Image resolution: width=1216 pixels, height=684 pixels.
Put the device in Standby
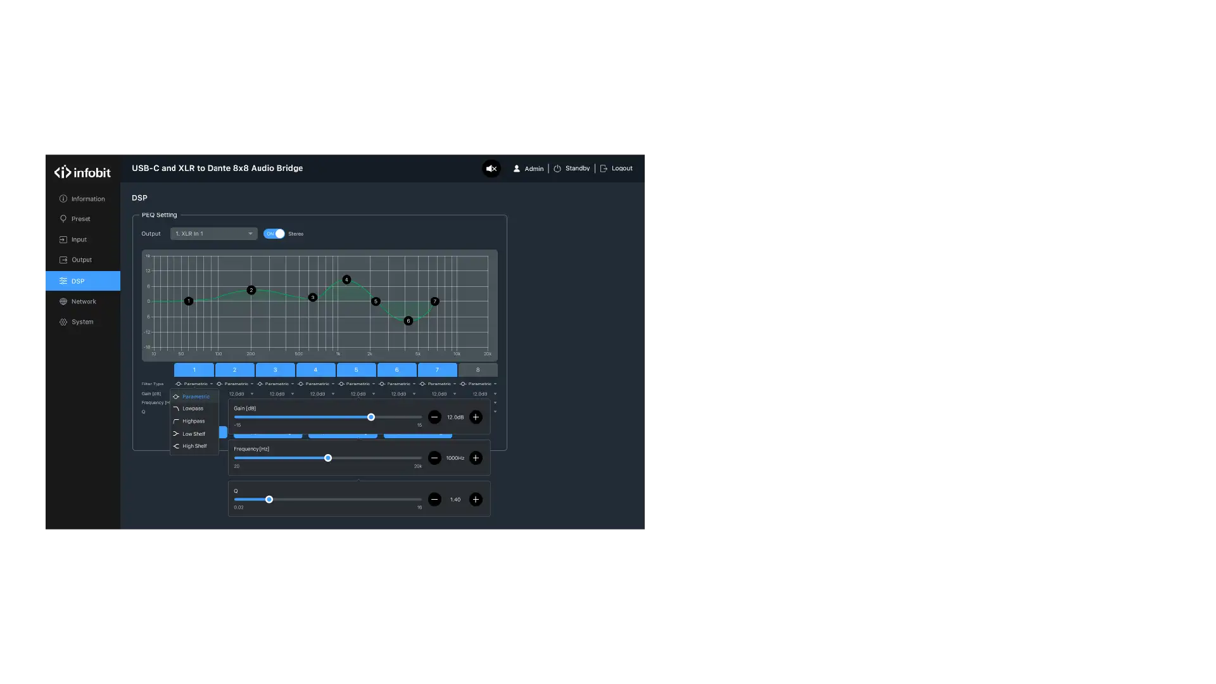click(x=571, y=168)
